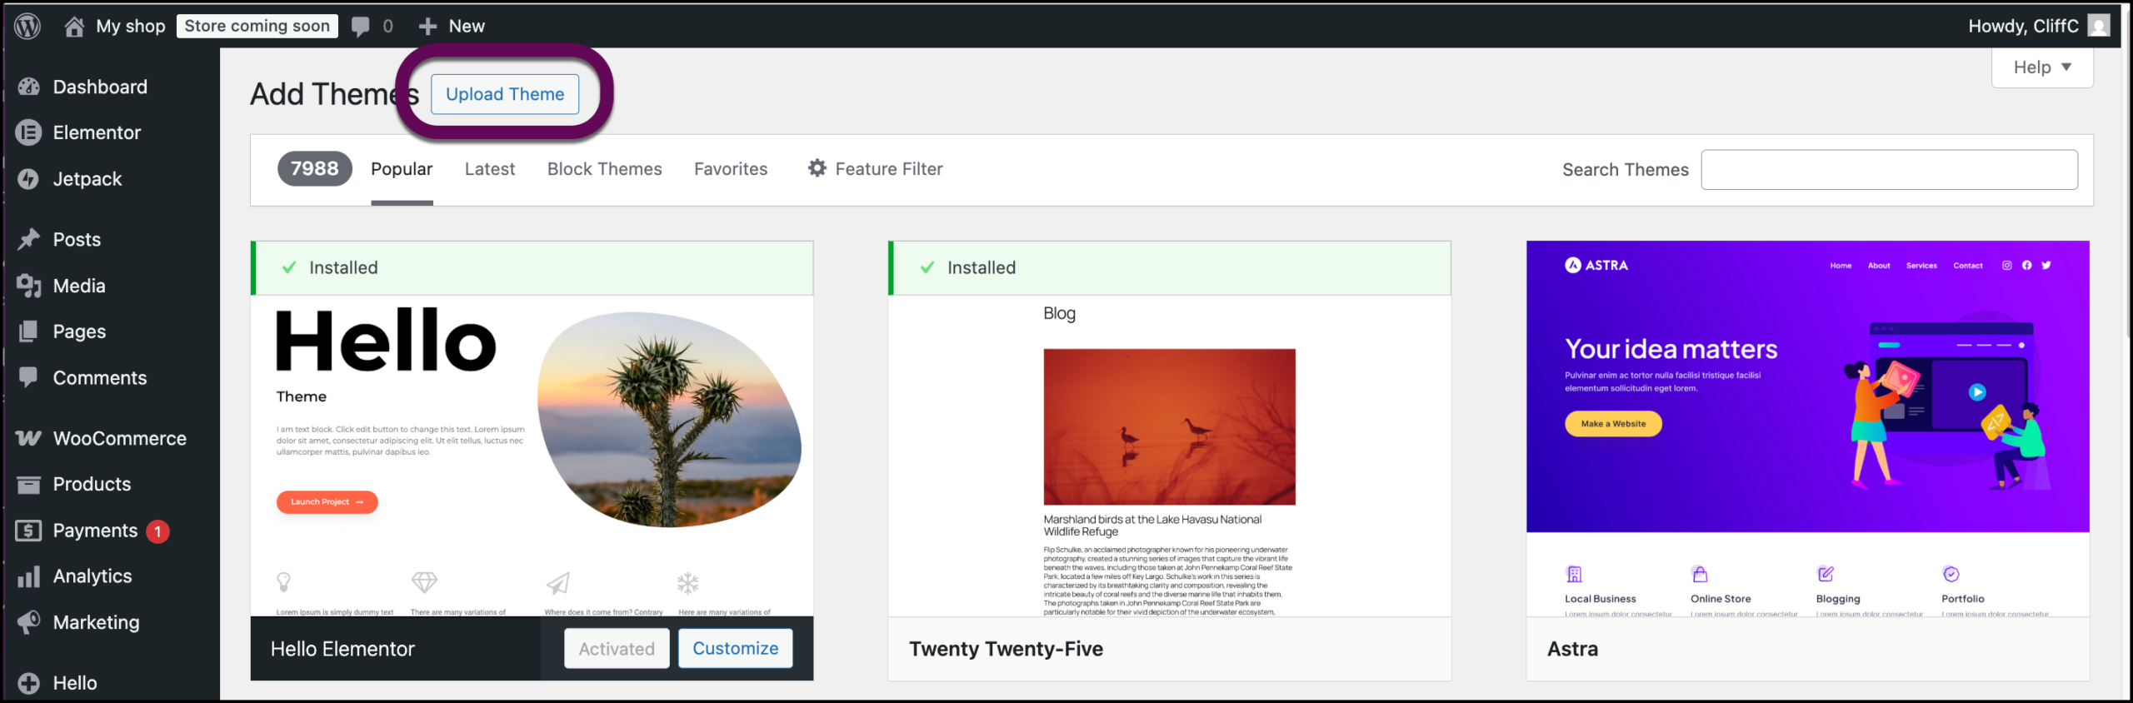Open the Help dropdown
This screenshot has height=703, width=2133.
(x=2041, y=67)
